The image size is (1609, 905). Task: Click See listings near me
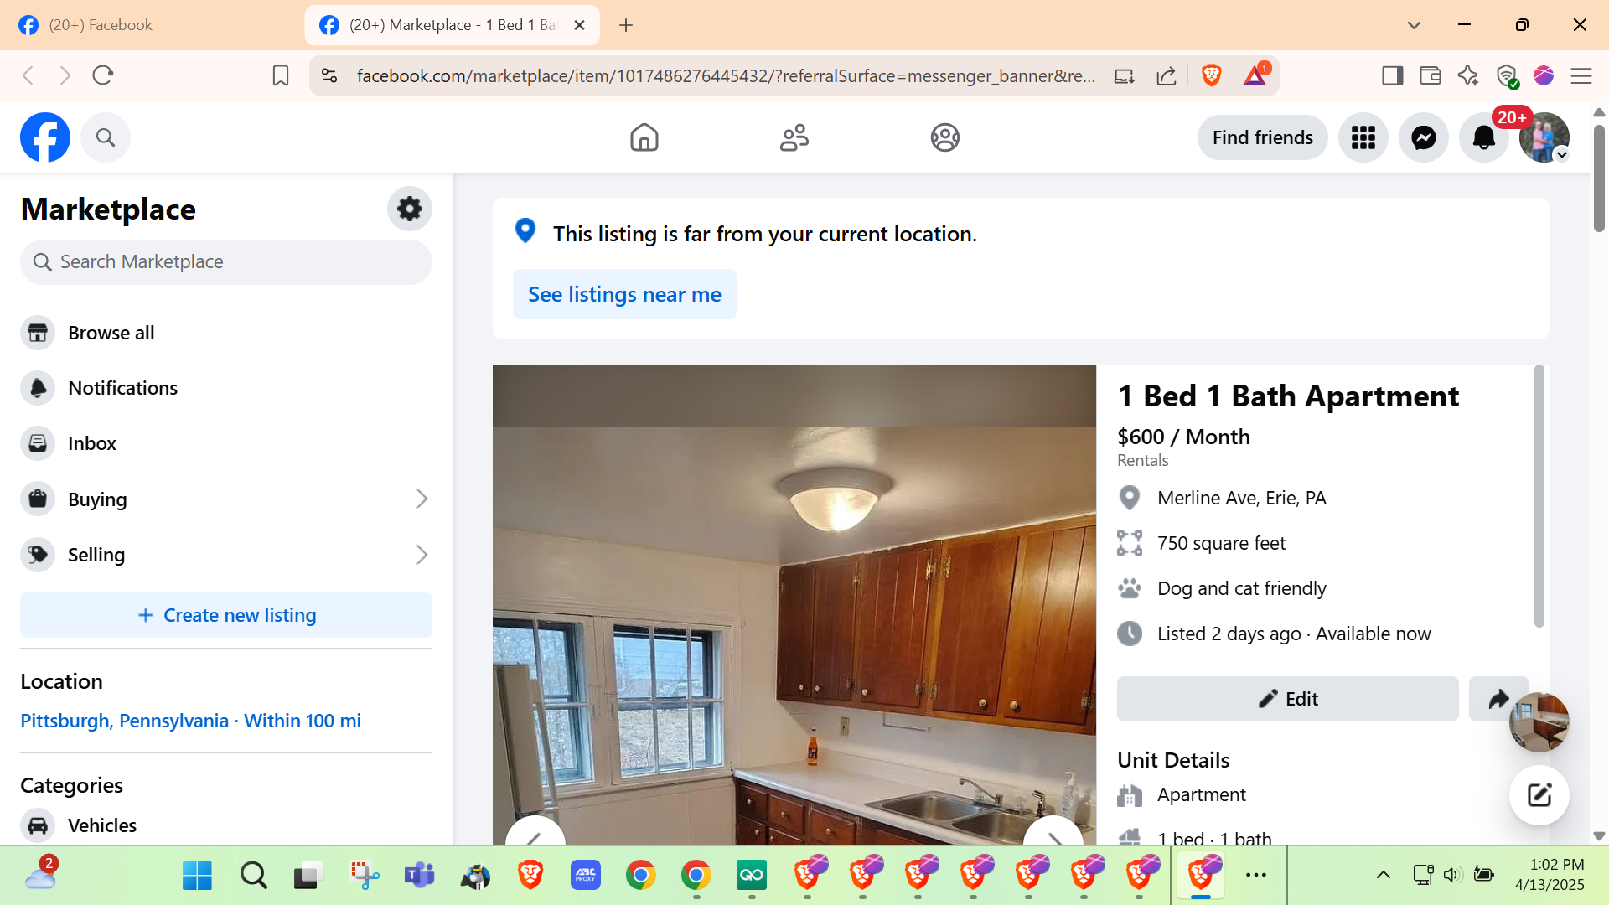tap(624, 294)
